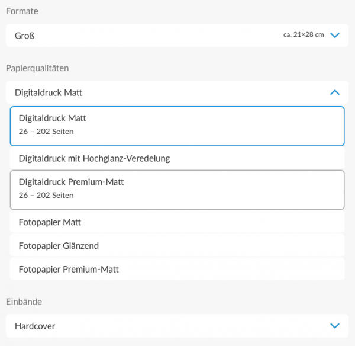Click page range under selected Digitaldruck Matt
The width and height of the screenshot is (355, 346).
(x=46, y=132)
